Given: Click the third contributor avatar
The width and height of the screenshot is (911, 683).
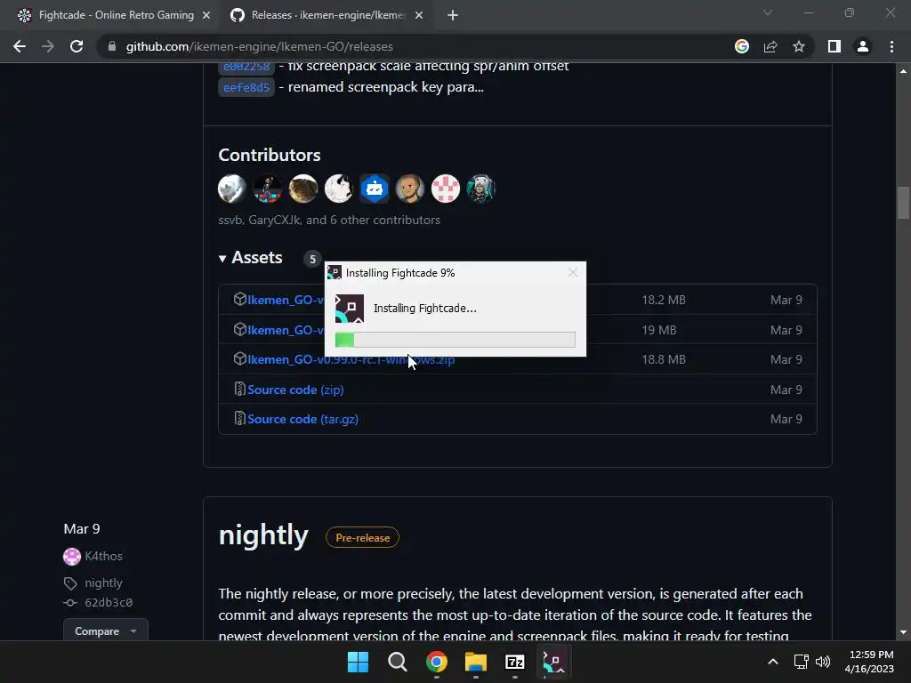Looking at the screenshot, I should (303, 189).
